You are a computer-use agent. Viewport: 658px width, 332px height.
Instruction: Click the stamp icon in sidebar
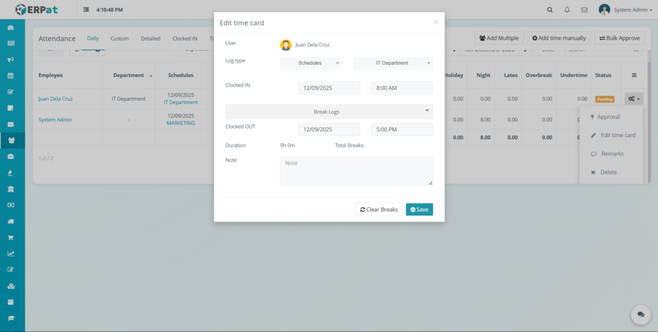coord(11,173)
